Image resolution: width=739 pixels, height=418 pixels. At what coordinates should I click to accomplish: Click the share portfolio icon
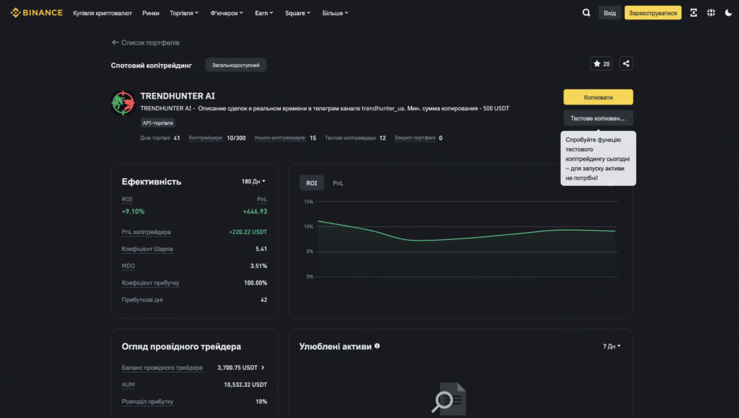click(x=626, y=63)
